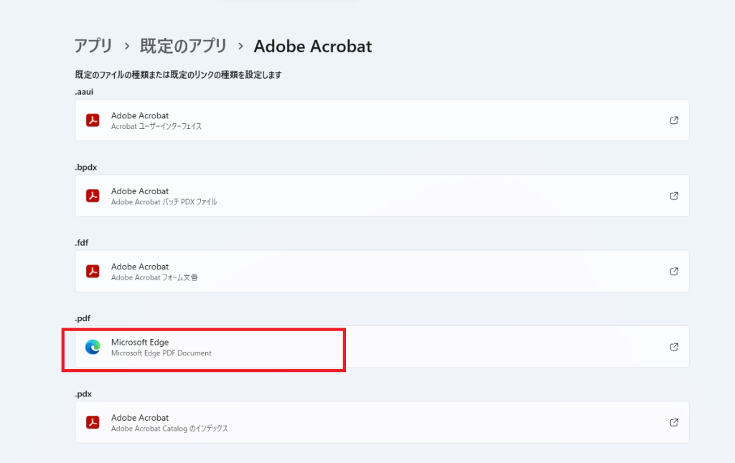Click the Acrobat icon in the .fdf row
Image resolution: width=735 pixels, height=463 pixels.
pyautogui.click(x=93, y=272)
